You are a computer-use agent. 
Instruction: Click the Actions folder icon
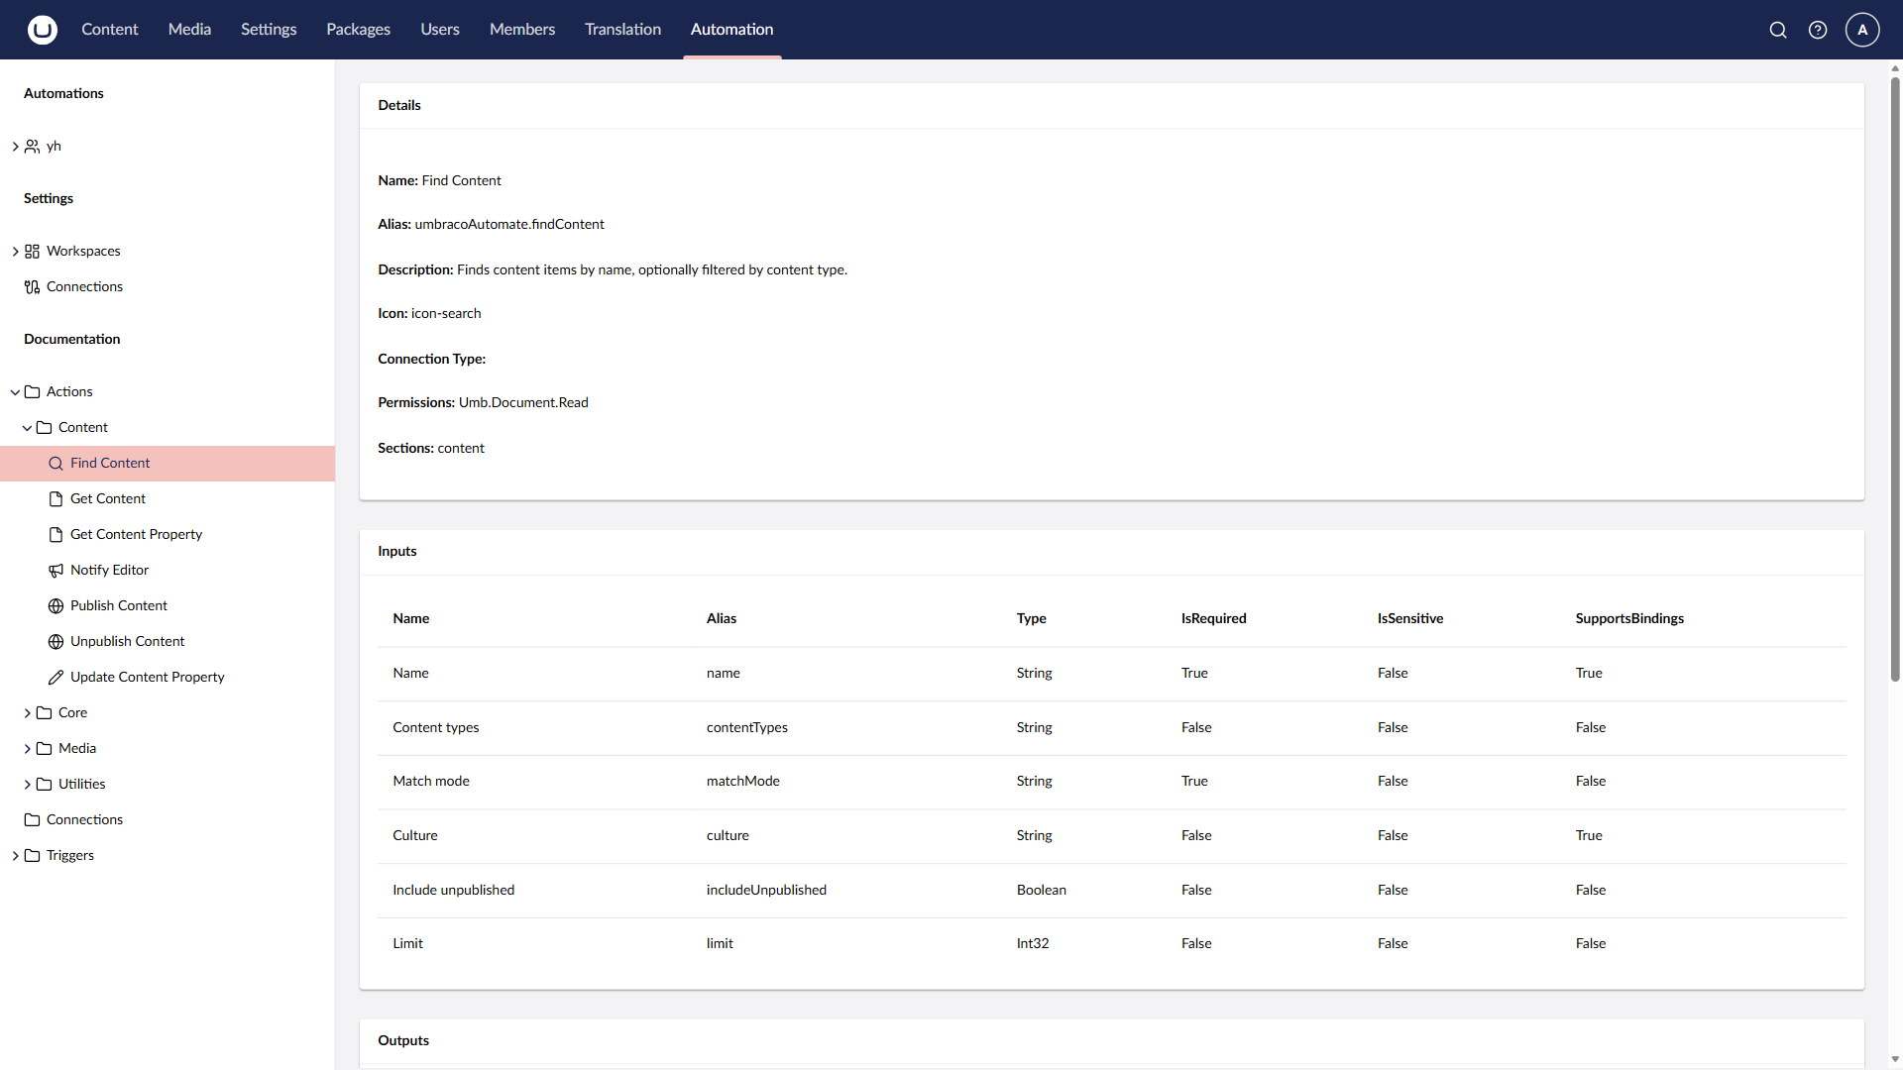33,392
